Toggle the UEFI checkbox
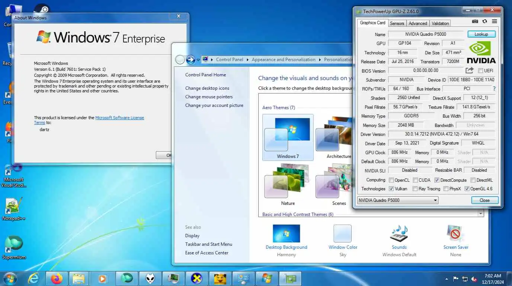 coord(480,71)
